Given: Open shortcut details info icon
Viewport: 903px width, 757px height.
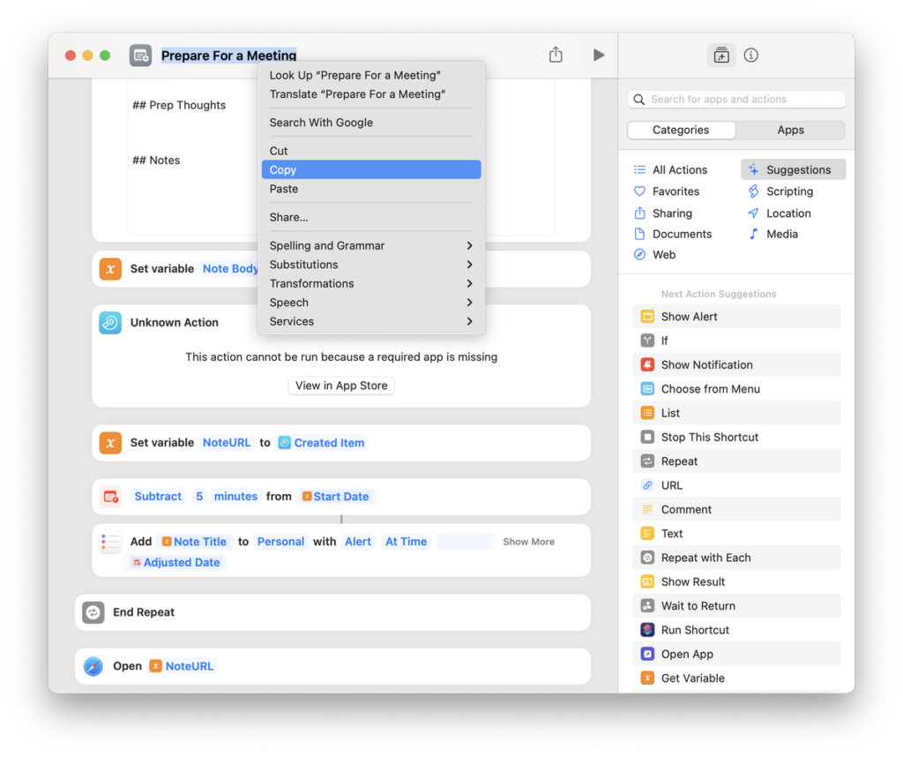Looking at the screenshot, I should [x=751, y=56].
